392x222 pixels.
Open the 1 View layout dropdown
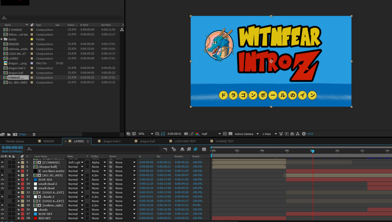269,134
